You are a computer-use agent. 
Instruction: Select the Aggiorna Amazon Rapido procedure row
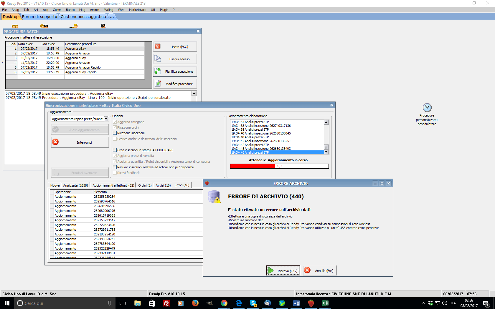click(x=75, y=67)
